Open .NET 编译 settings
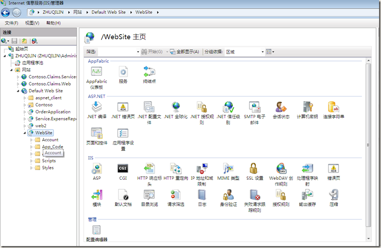Screen dimensions: 381x248 click(97, 110)
